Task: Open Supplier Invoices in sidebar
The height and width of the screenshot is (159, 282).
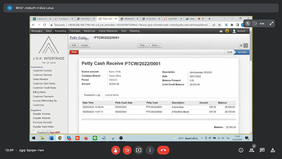Action: [x=41, y=114]
